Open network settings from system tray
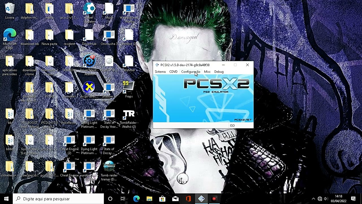Viewport: 362px width, 204px height. pos(320,199)
